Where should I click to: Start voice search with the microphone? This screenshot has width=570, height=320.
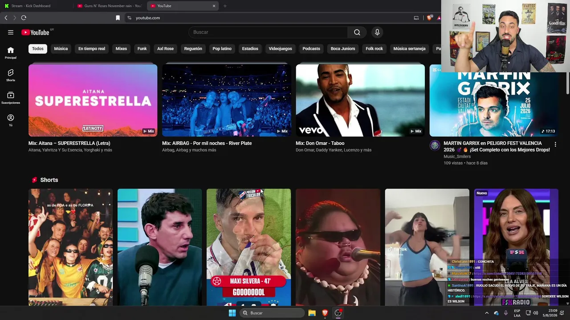[377, 32]
